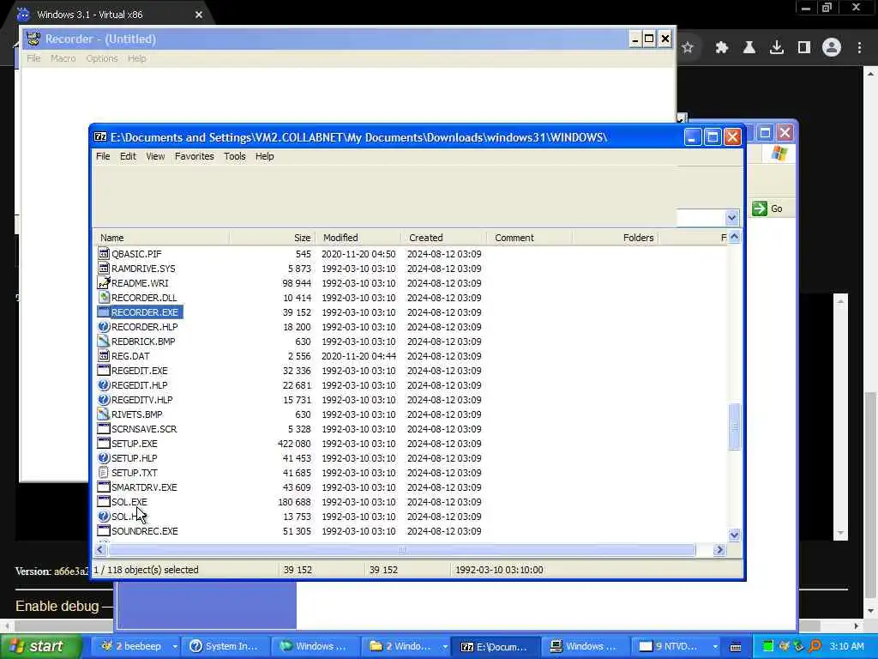The image size is (878, 659).
Task: Click the REGEDIT.EXE program icon
Action: [104, 371]
